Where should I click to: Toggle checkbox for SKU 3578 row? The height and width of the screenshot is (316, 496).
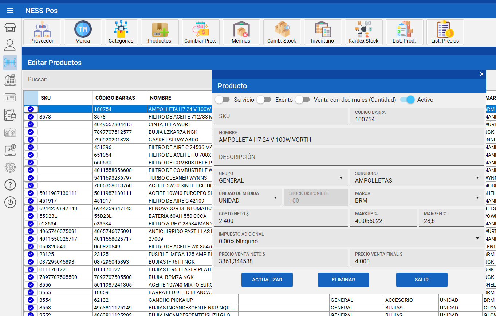click(x=31, y=117)
